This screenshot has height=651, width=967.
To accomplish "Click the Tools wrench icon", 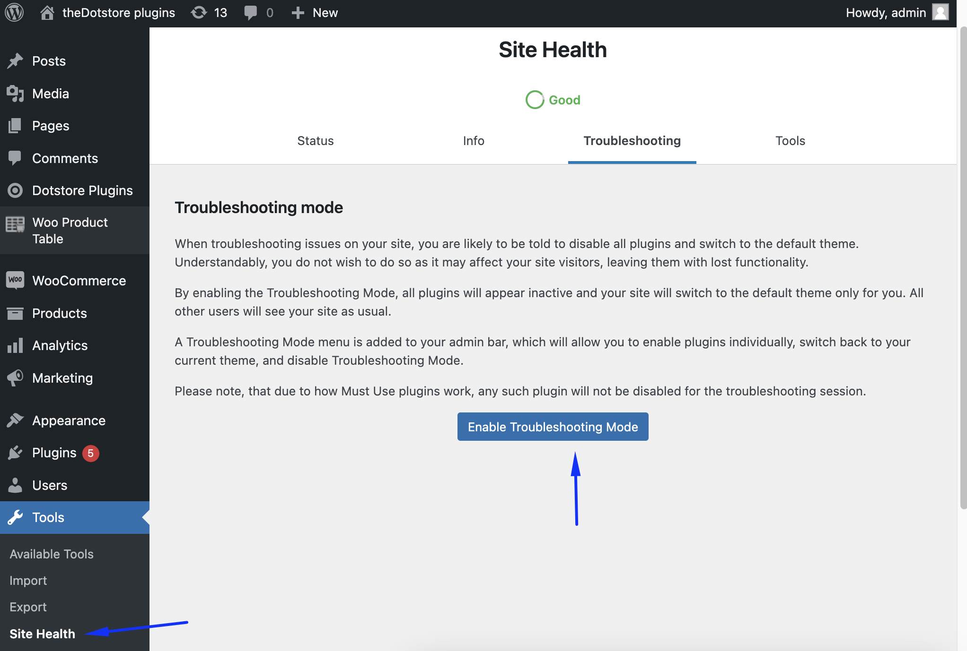I will 15,517.
